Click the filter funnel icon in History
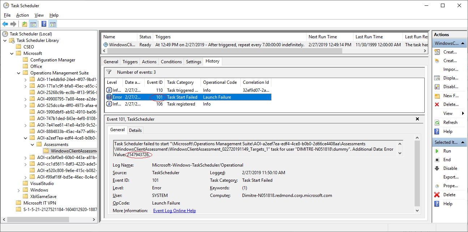468x232 pixels. [109, 72]
